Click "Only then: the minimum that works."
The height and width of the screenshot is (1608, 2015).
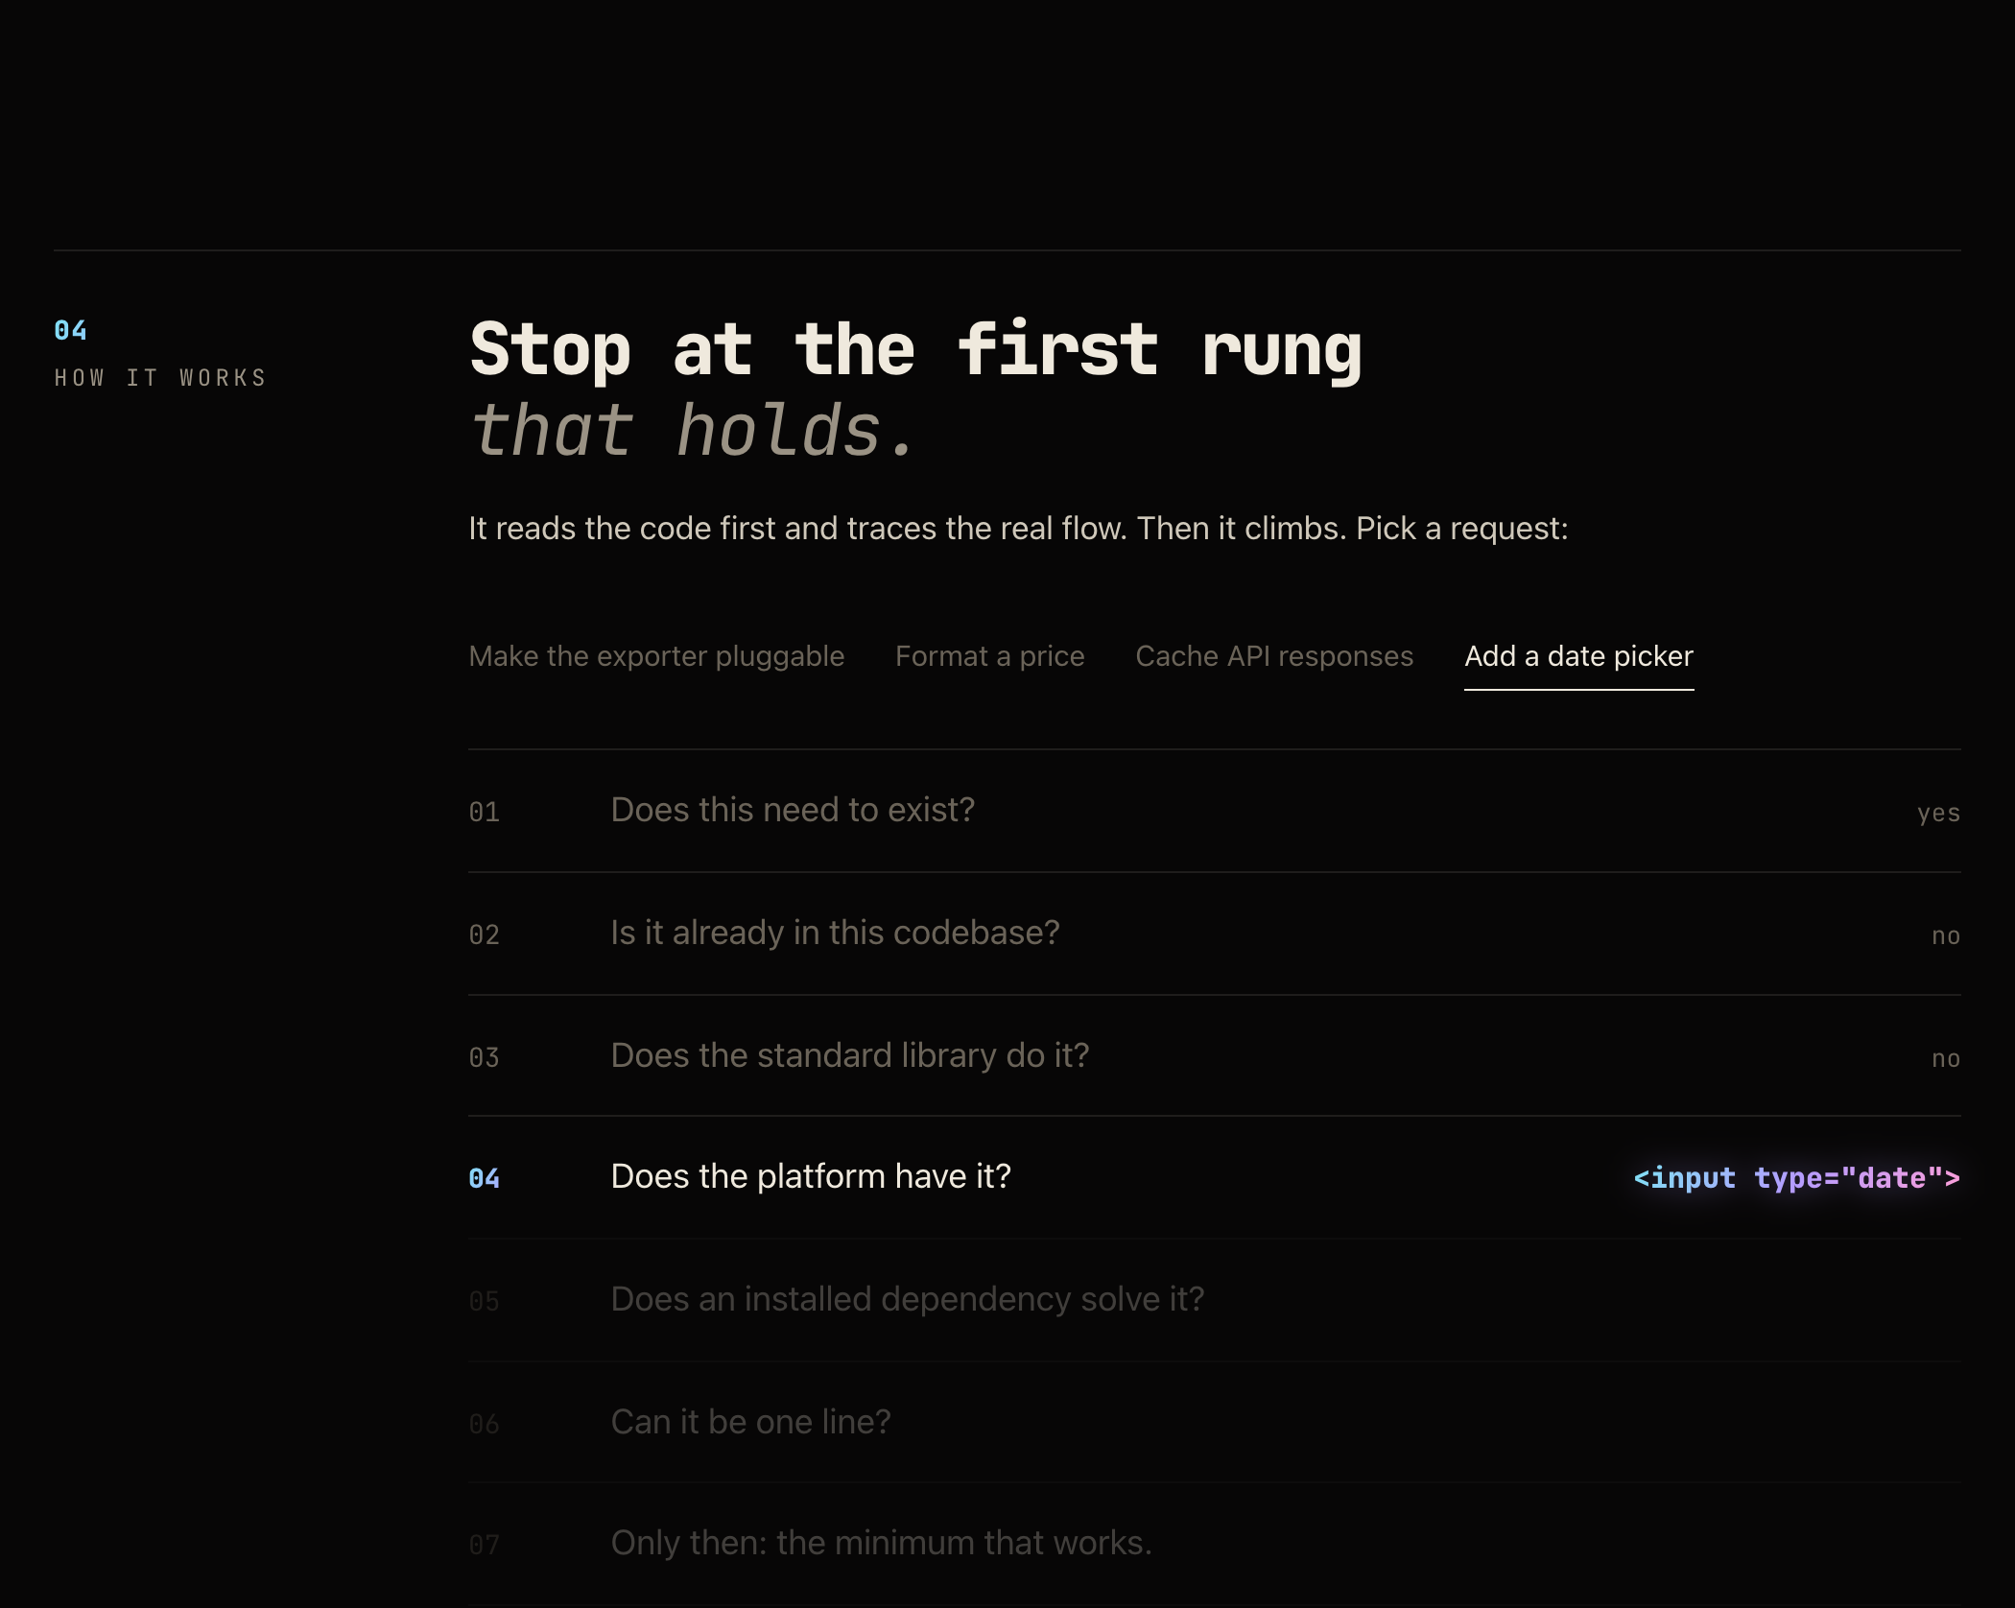881,1543
